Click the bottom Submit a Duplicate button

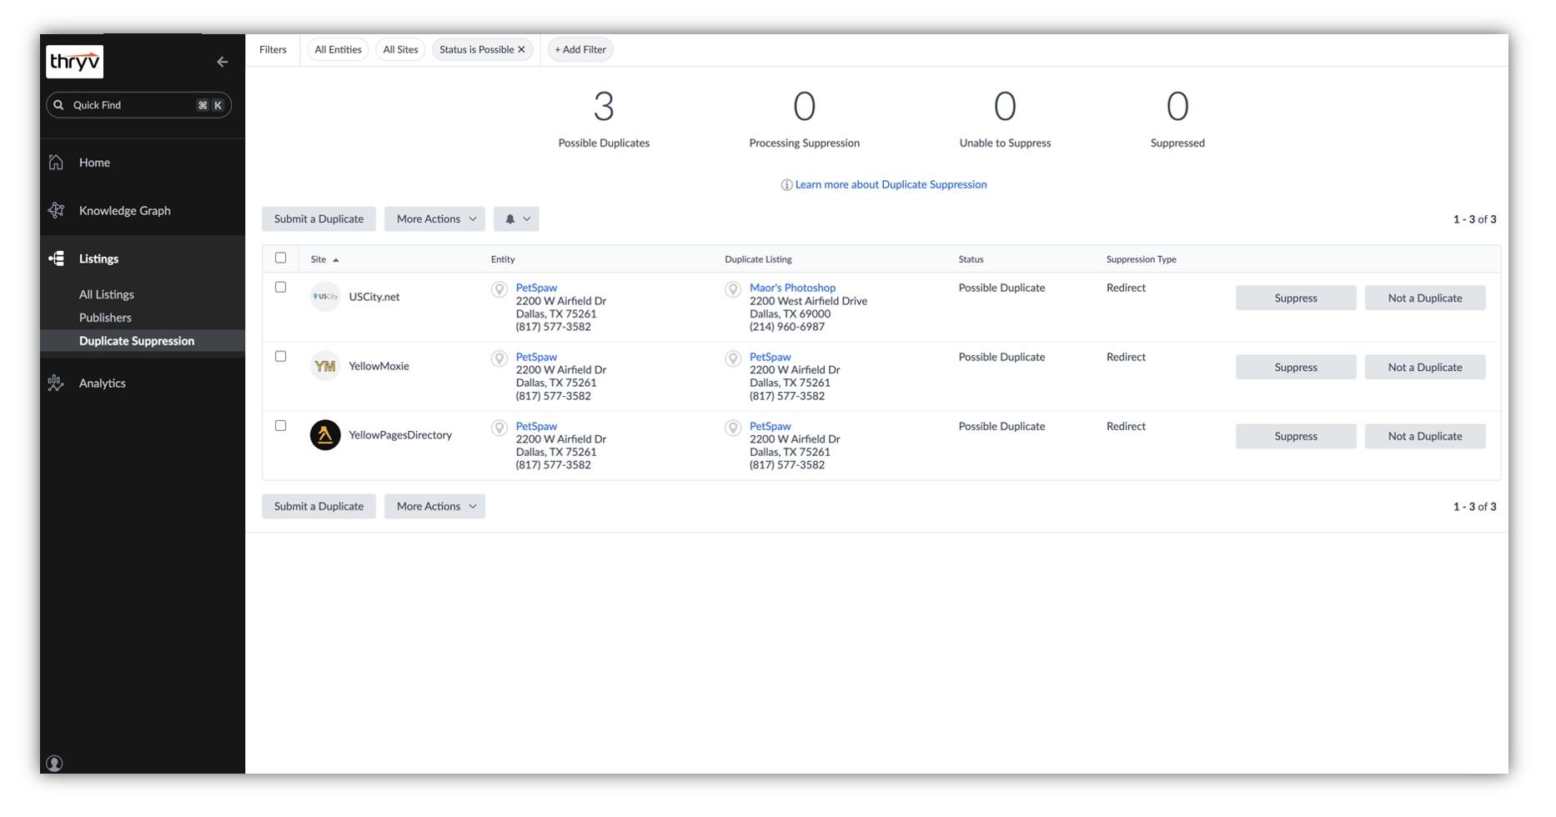(x=319, y=507)
